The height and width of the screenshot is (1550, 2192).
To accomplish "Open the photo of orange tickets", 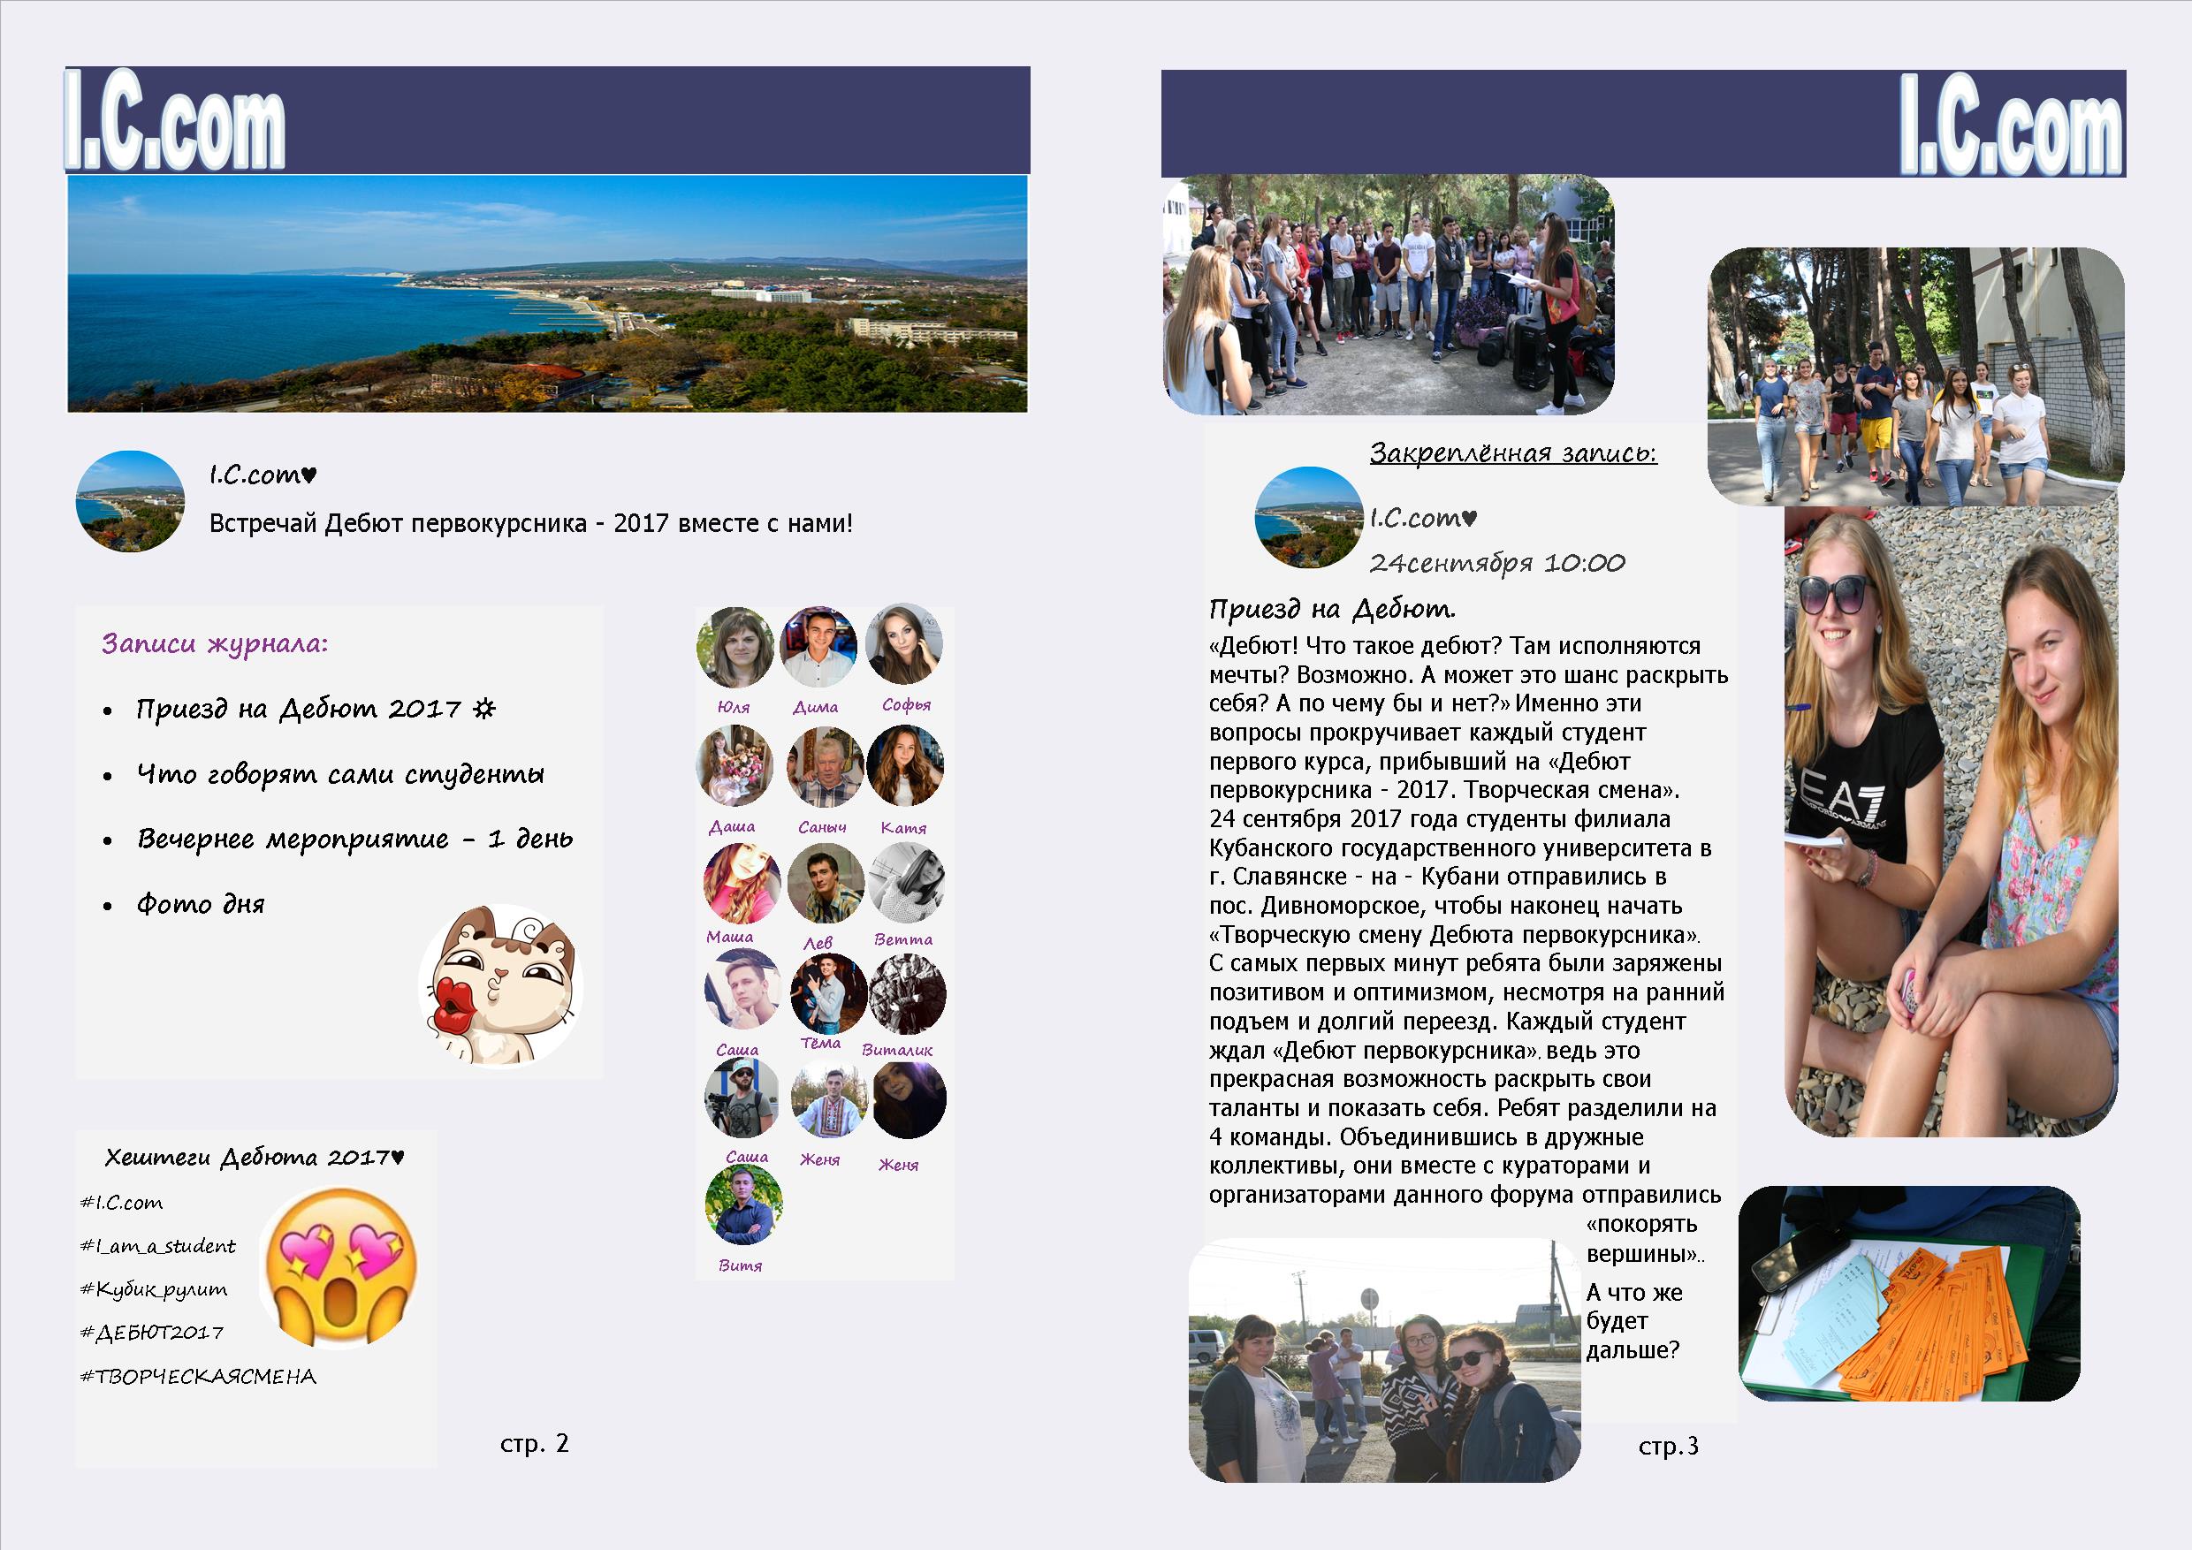I will tap(1908, 1293).
